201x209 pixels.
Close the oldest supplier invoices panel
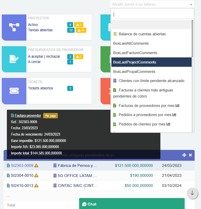191,155
